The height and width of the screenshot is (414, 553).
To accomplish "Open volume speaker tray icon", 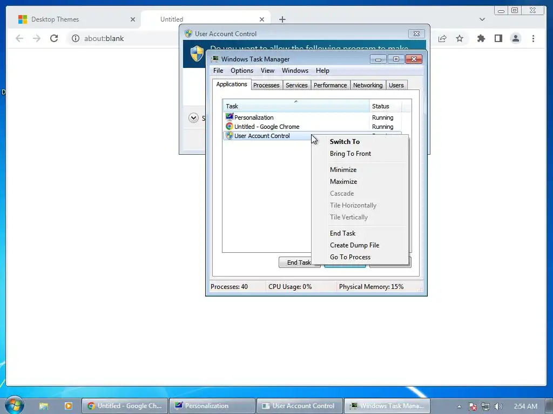I will [498, 406].
